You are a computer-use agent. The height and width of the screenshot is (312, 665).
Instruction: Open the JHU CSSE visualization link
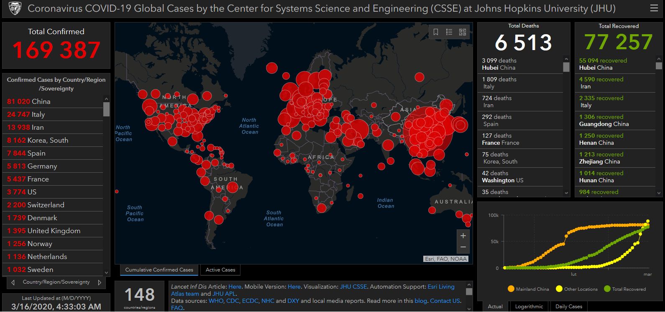[x=353, y=287]
